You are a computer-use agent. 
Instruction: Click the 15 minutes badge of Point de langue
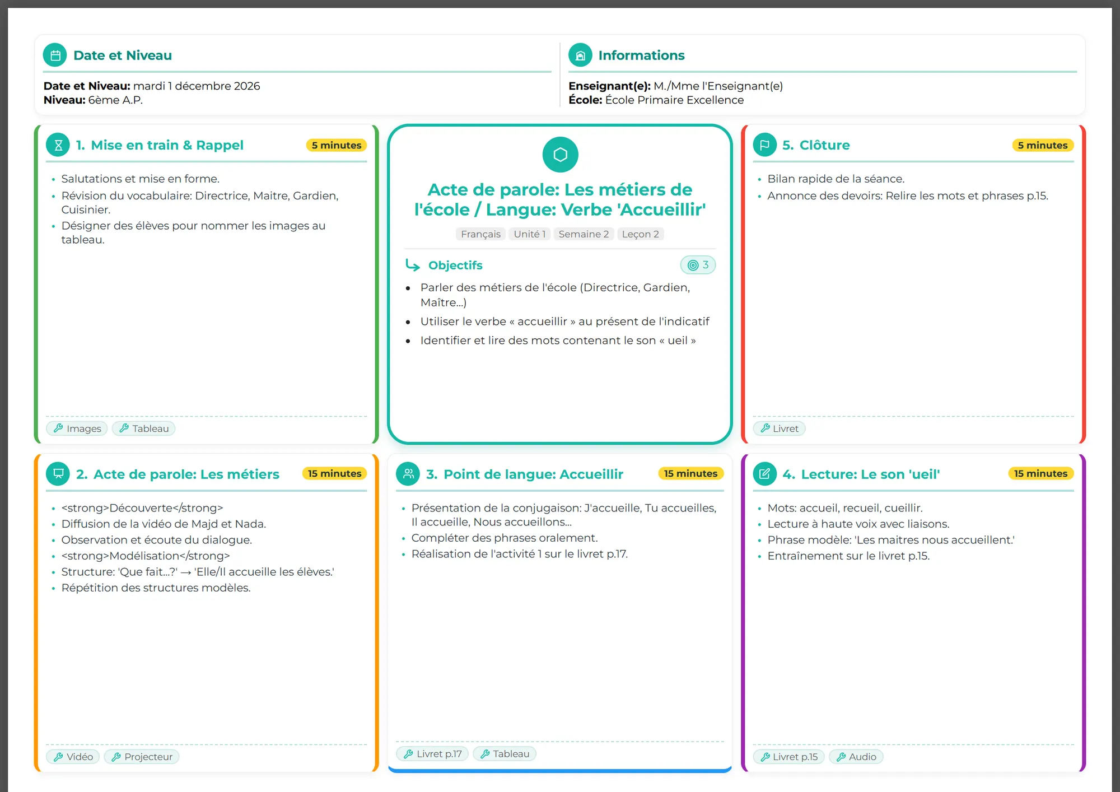click(690, 474)
